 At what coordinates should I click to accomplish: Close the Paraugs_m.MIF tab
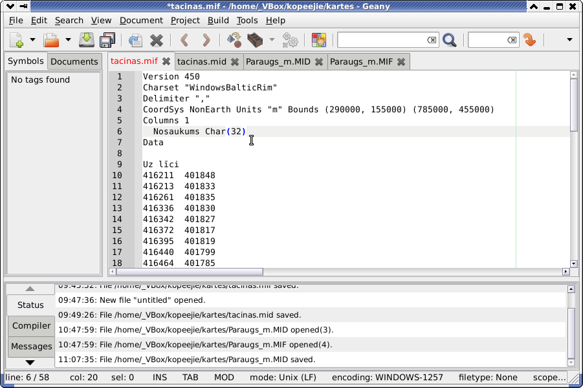[x=401, y=62]
